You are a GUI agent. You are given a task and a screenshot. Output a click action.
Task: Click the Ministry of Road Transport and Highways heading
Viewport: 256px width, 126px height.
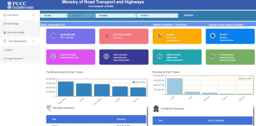[x=103, y=2]
